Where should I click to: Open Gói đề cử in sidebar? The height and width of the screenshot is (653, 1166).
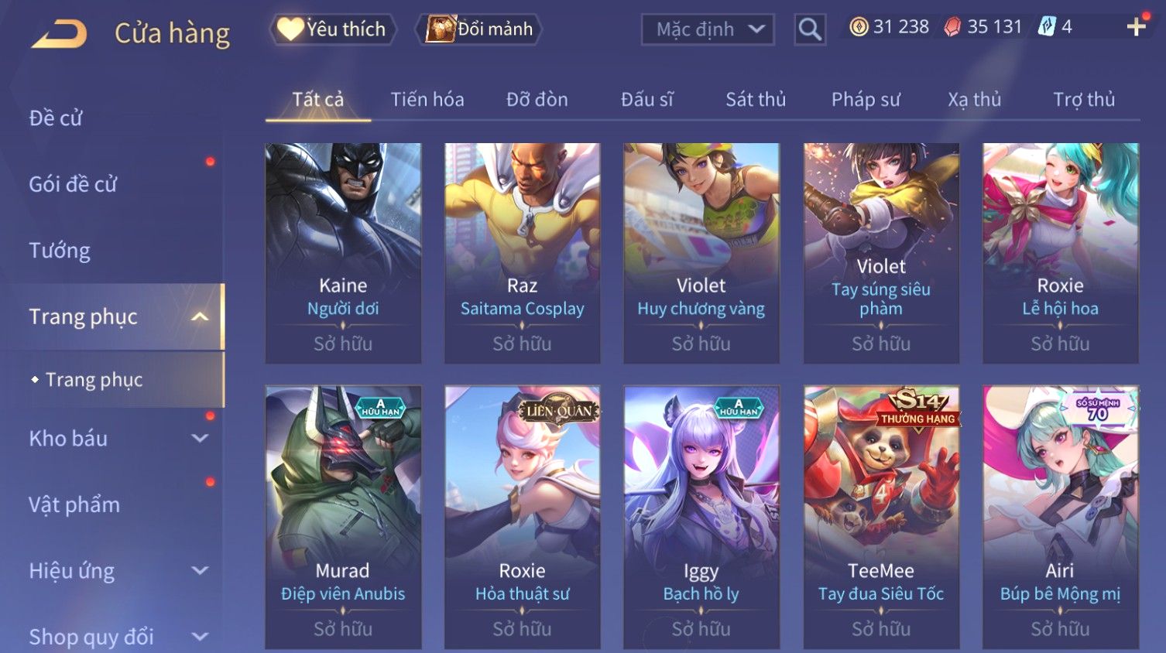(x=73, y=185)
